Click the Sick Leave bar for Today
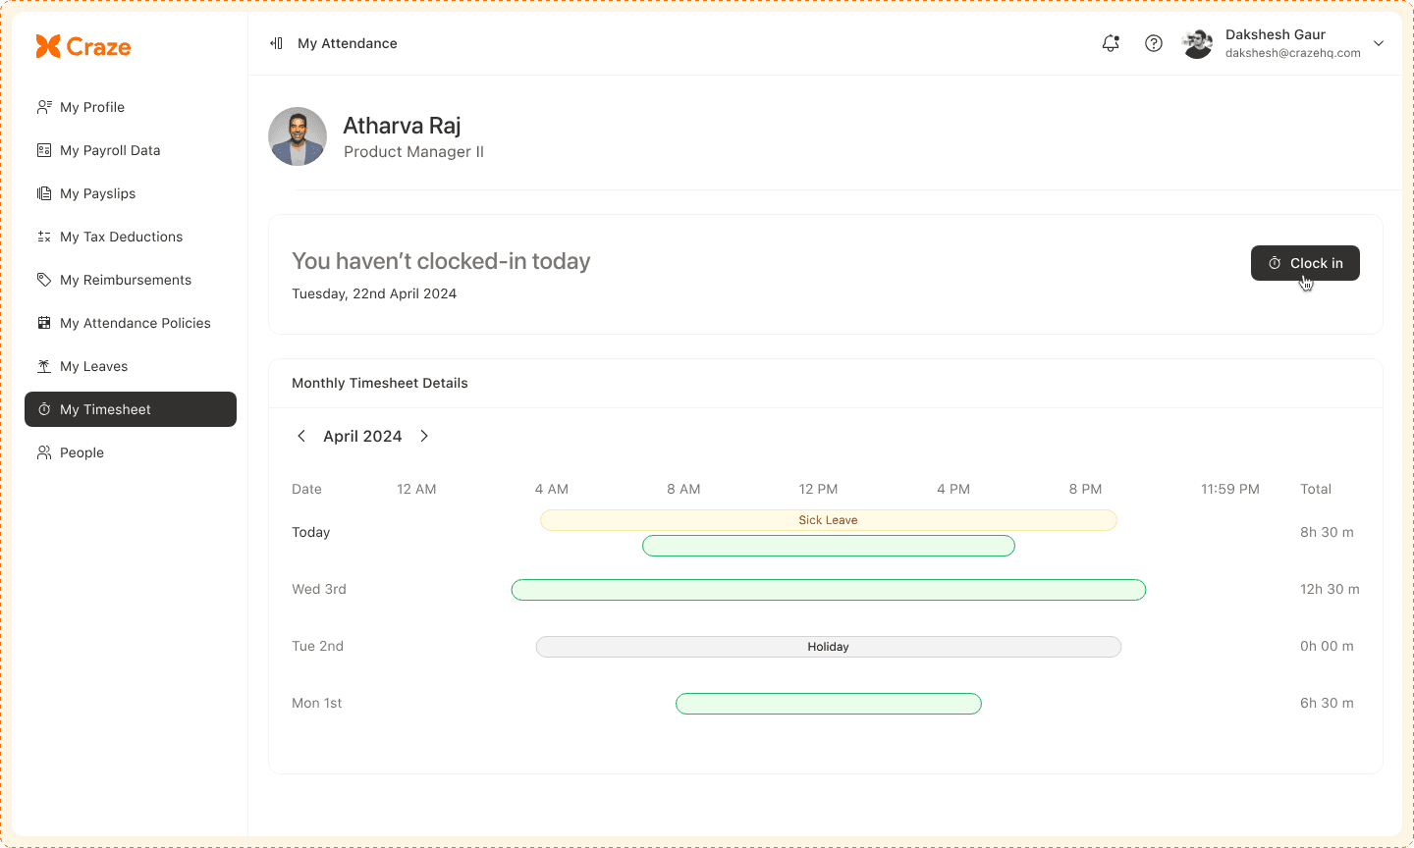 coord(829,520)
